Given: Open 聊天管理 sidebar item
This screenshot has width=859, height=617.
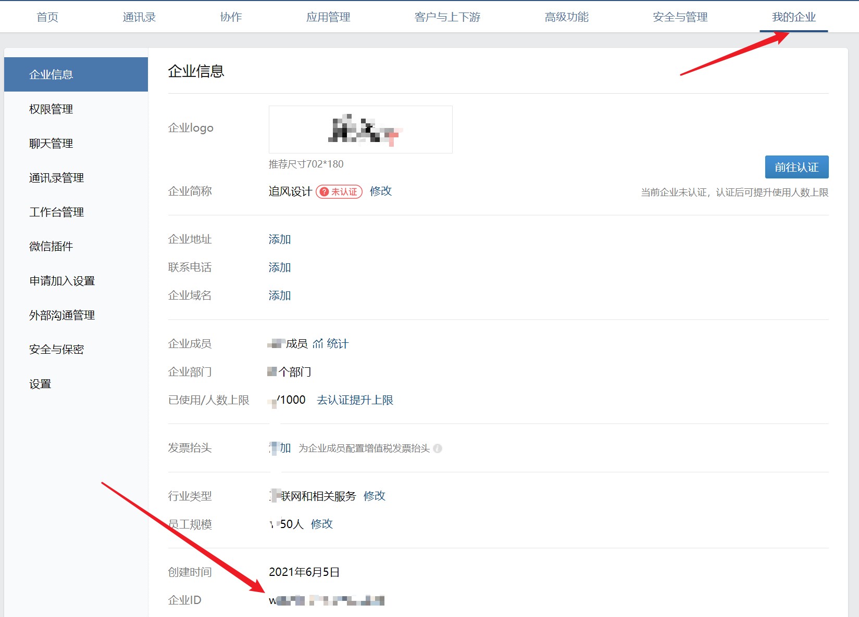Looking at the screenshot, I should [51, 144].
